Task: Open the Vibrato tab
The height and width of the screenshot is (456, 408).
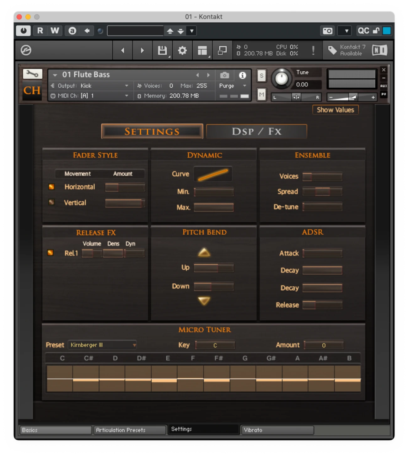Action: (x=277, y=430)
